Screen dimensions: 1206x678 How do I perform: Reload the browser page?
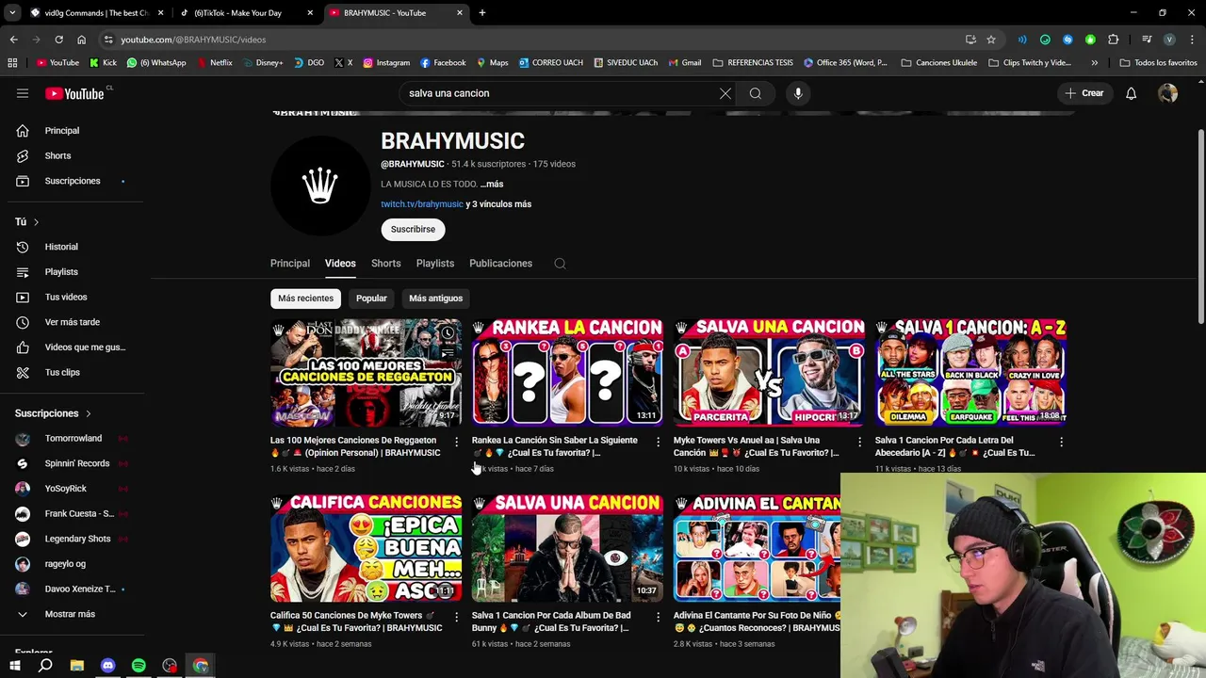58,40
